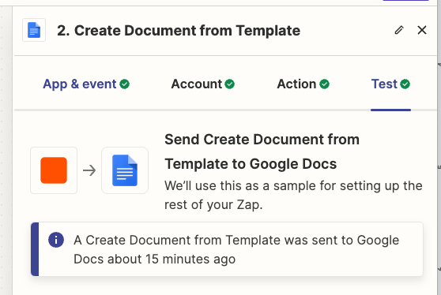This screenshot has height=295, width=441.
Task: Click green checkmark beside Action
Action: click(324, 84)
